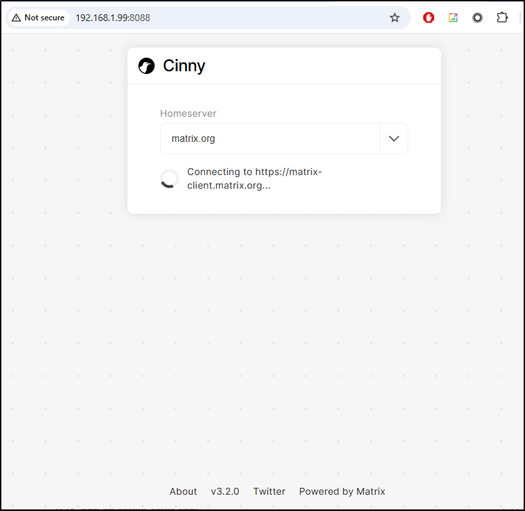Click the colorful picture extension icon
The width and height of the screenshot is (525, 511).
pos(453,18)
